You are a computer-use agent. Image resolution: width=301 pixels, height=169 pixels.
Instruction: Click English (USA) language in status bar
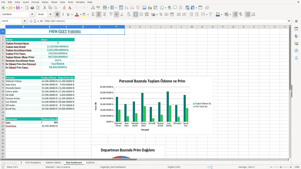174,167
